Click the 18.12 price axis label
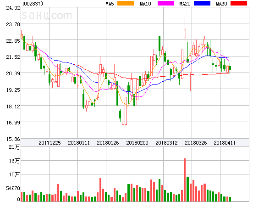The image size is (275, 202). click(x=13, y=107)
